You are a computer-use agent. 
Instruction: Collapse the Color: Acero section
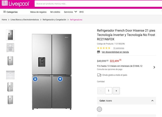pos(152,101)
